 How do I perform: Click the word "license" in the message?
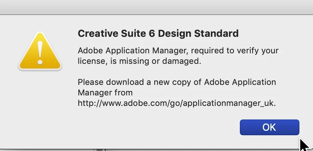click(91, 61)
